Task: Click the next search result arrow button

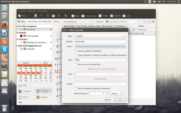Action: (x=149, y=22)
